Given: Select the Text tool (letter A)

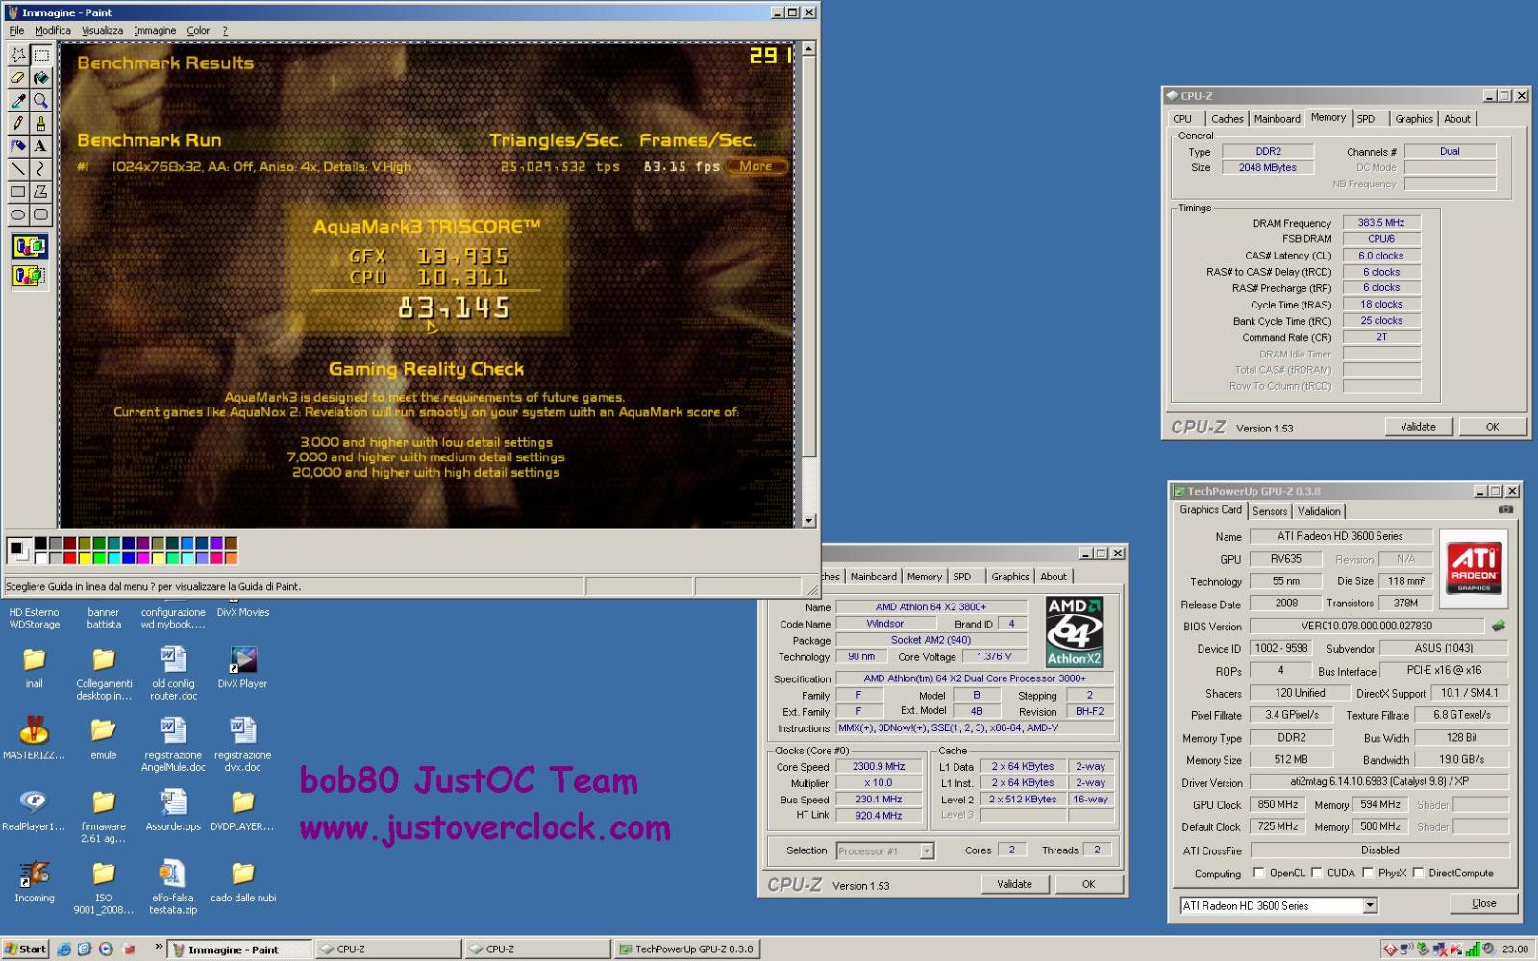Looking at the screenshot, I should pyautogui.click(x=40, y=146).
